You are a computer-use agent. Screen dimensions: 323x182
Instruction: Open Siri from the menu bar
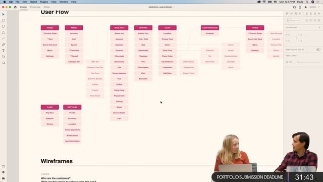312,2
